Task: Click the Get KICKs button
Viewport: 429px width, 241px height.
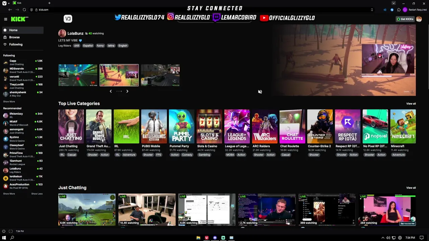Action: 405,19
